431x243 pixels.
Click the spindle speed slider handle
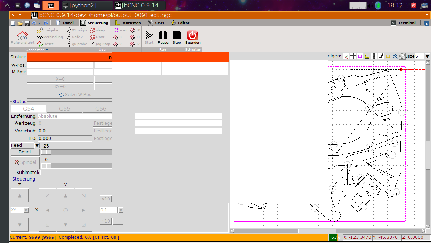[x=46, y=166]
